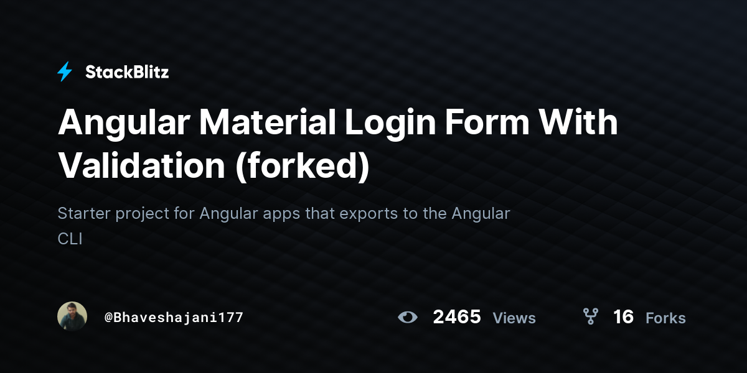
Task: Select the word "(forked)" in the title
Action: point(302,165)
